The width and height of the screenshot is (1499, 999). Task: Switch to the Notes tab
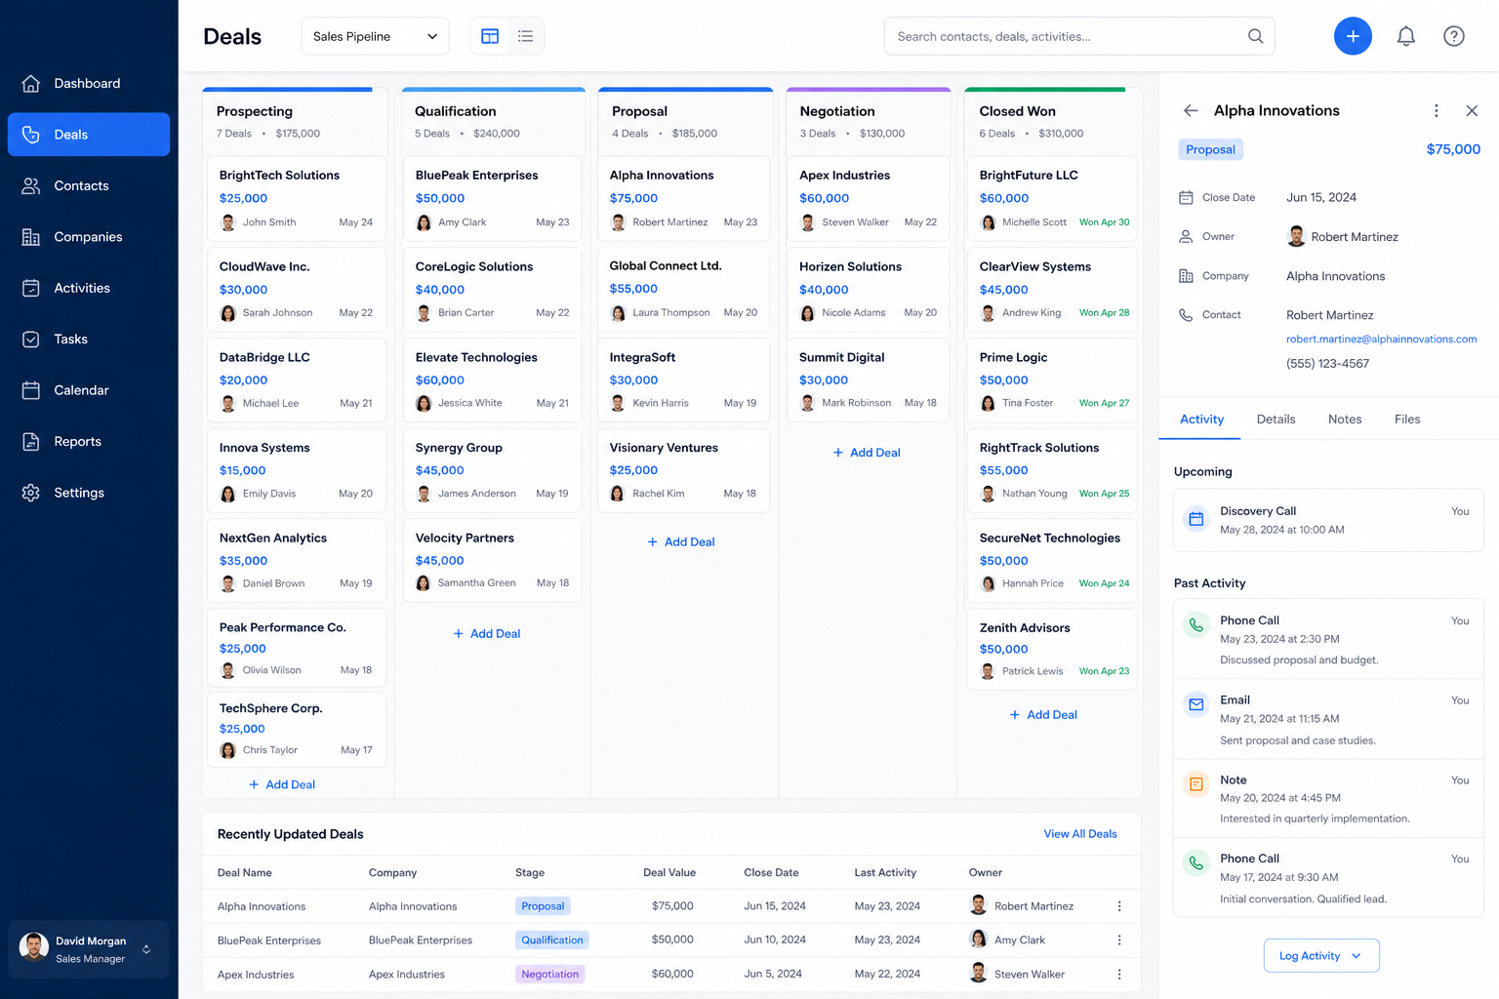pyautogui.click(x=1345, y=420)
